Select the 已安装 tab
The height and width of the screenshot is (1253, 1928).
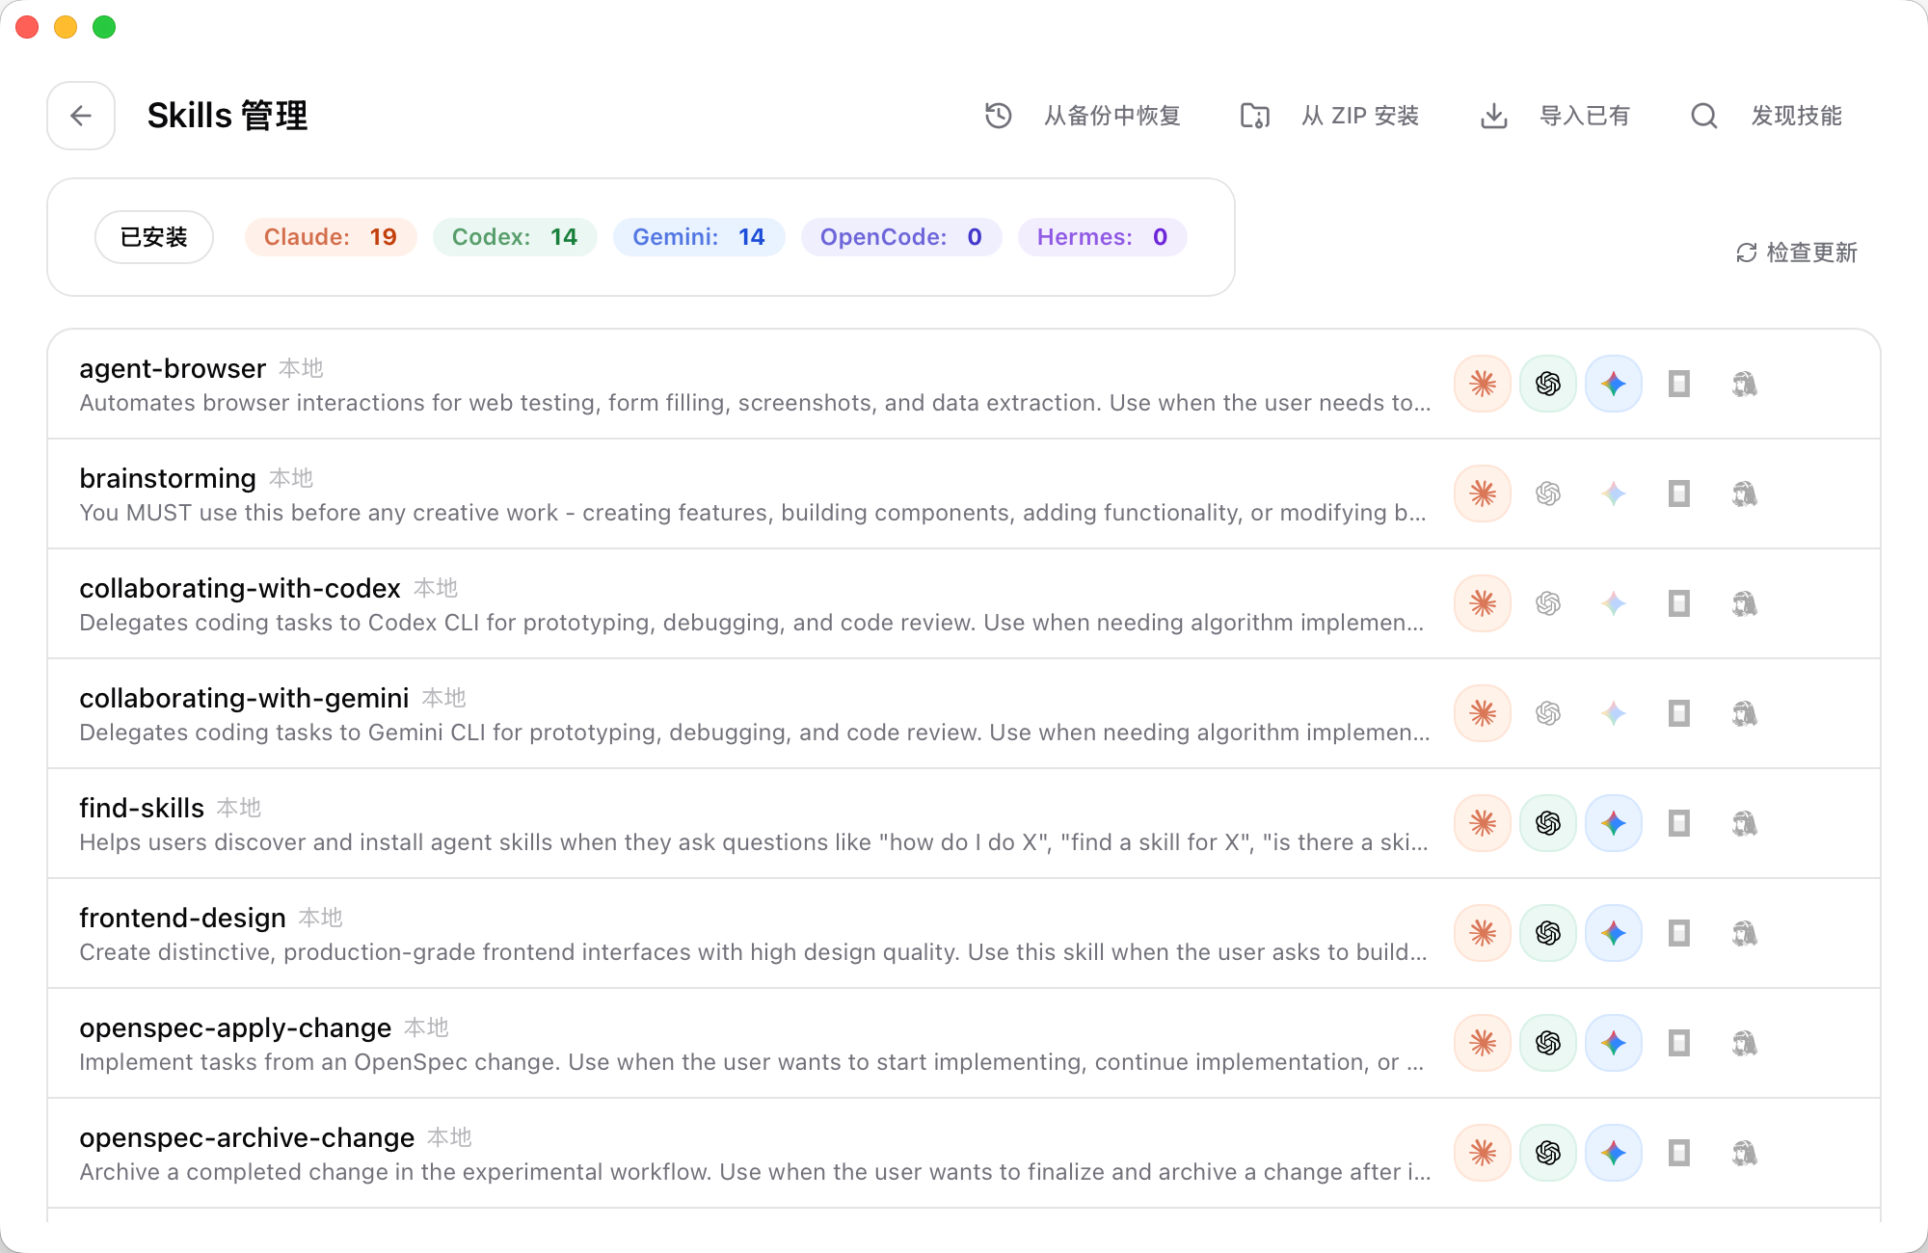pos(154,237)
